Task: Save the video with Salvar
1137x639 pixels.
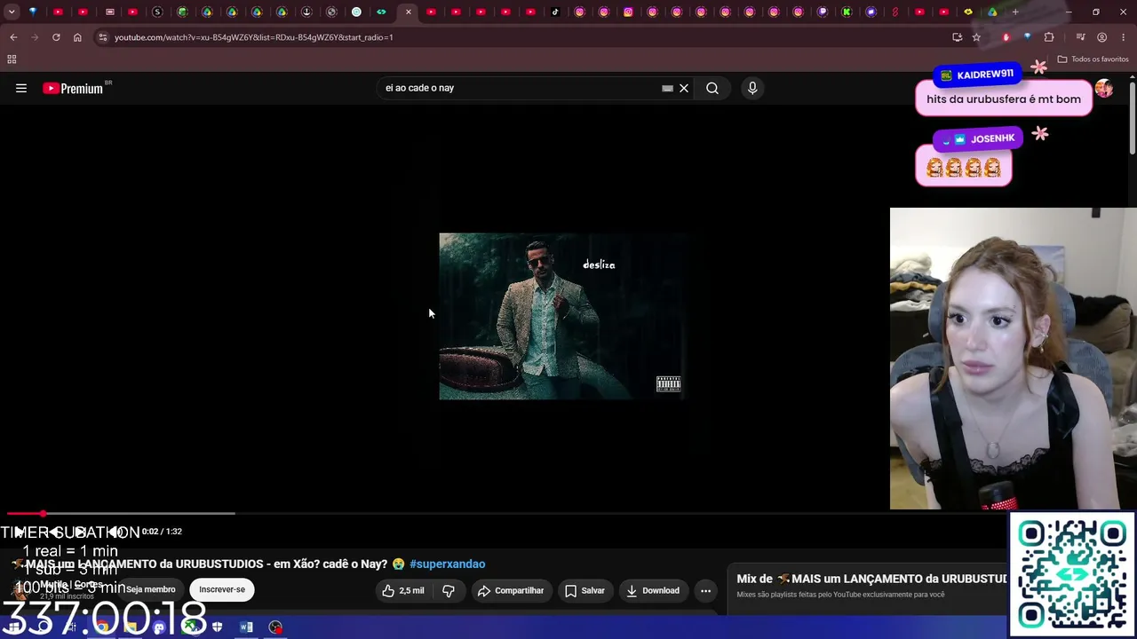Action: coord(584,590)
